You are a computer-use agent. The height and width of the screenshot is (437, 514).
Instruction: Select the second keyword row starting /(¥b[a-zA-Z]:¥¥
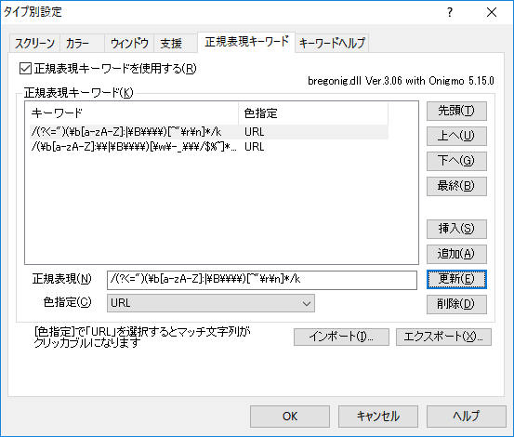click(x=209, y=147)
